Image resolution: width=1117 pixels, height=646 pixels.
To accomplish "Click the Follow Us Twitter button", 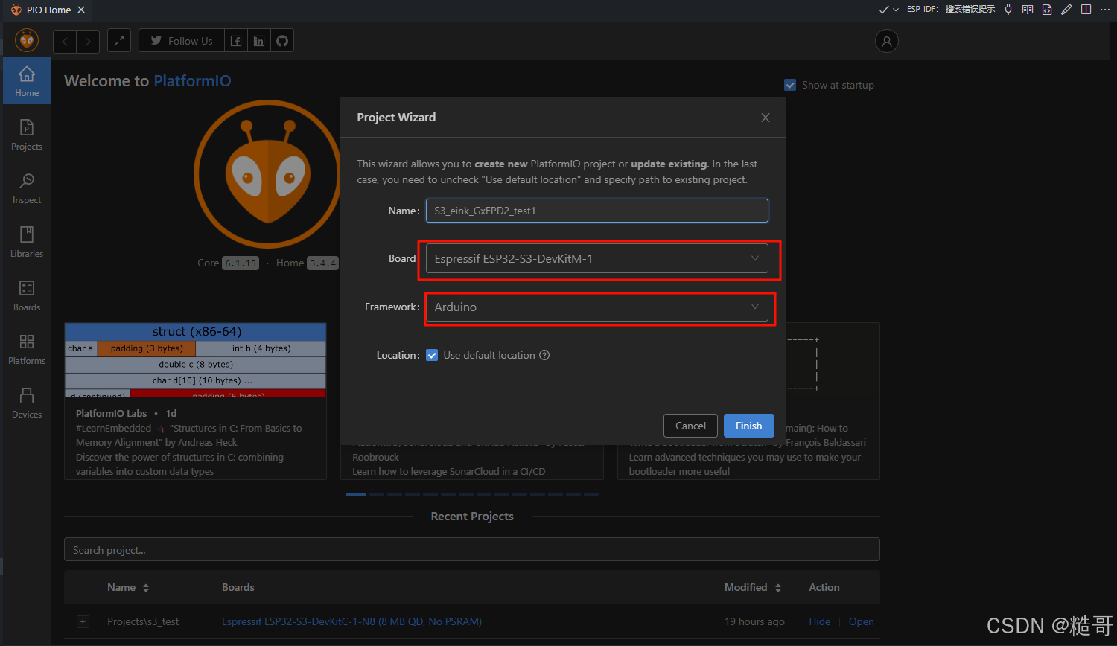I will pos(182,41).
